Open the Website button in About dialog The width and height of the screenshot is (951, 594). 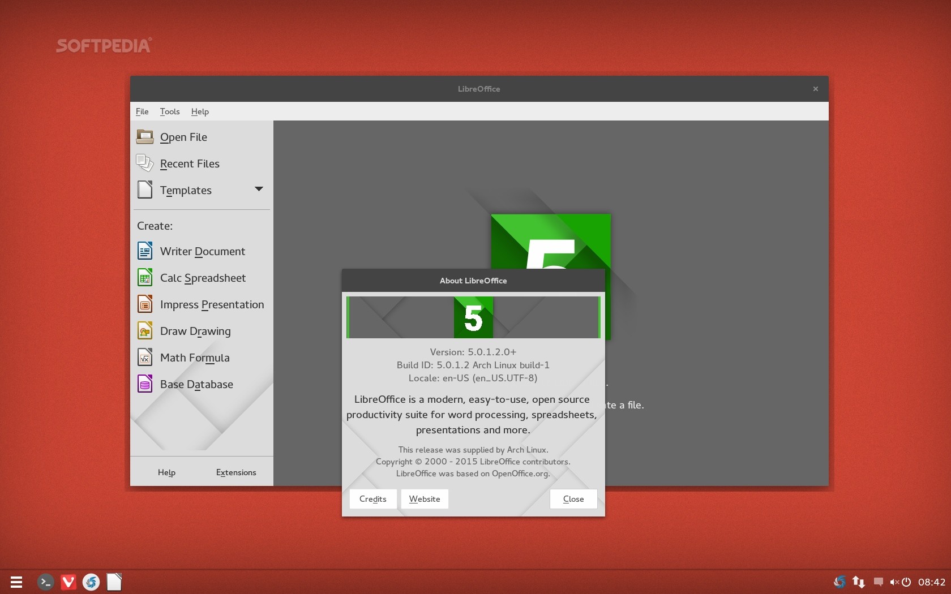click(x=425, y=499)
